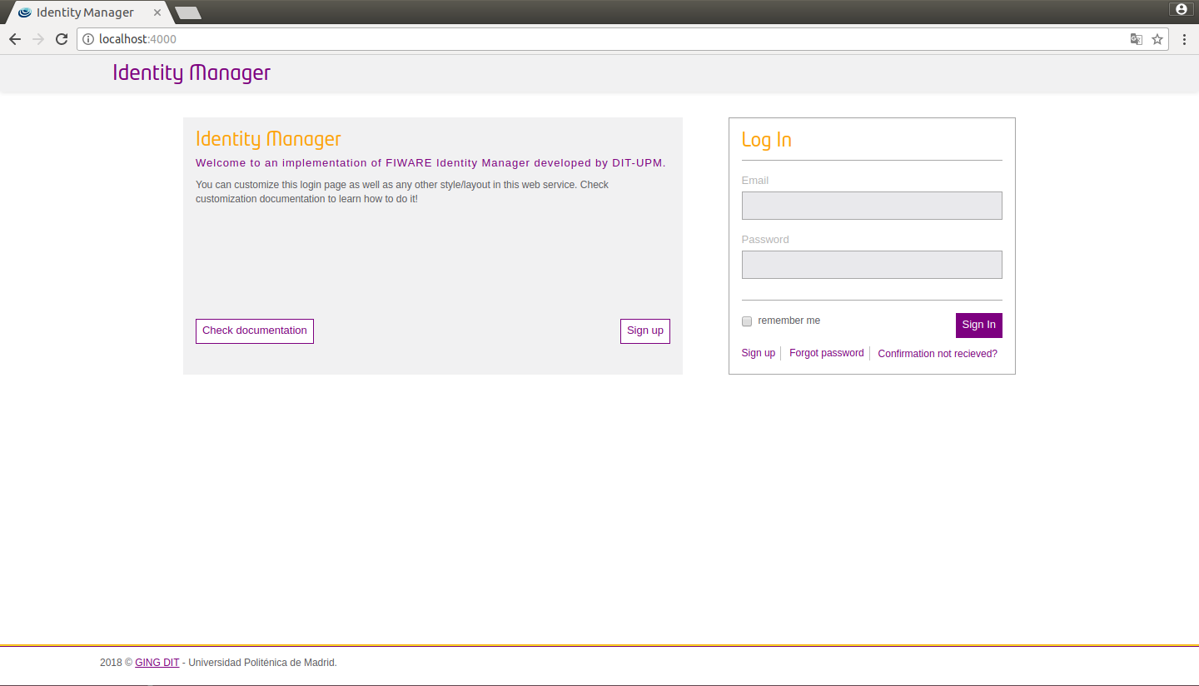Click the orange Identity Manager panel heading
The height and width of the screenshot is (686, 1199).
coord(268,139)
